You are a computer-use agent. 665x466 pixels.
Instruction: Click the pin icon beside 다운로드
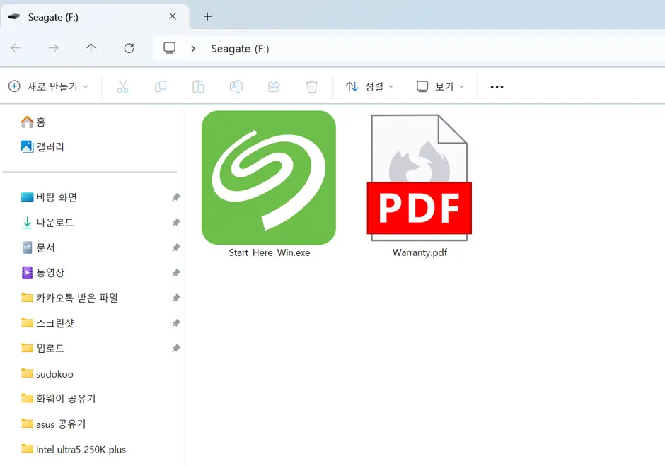tap(176, 222)
